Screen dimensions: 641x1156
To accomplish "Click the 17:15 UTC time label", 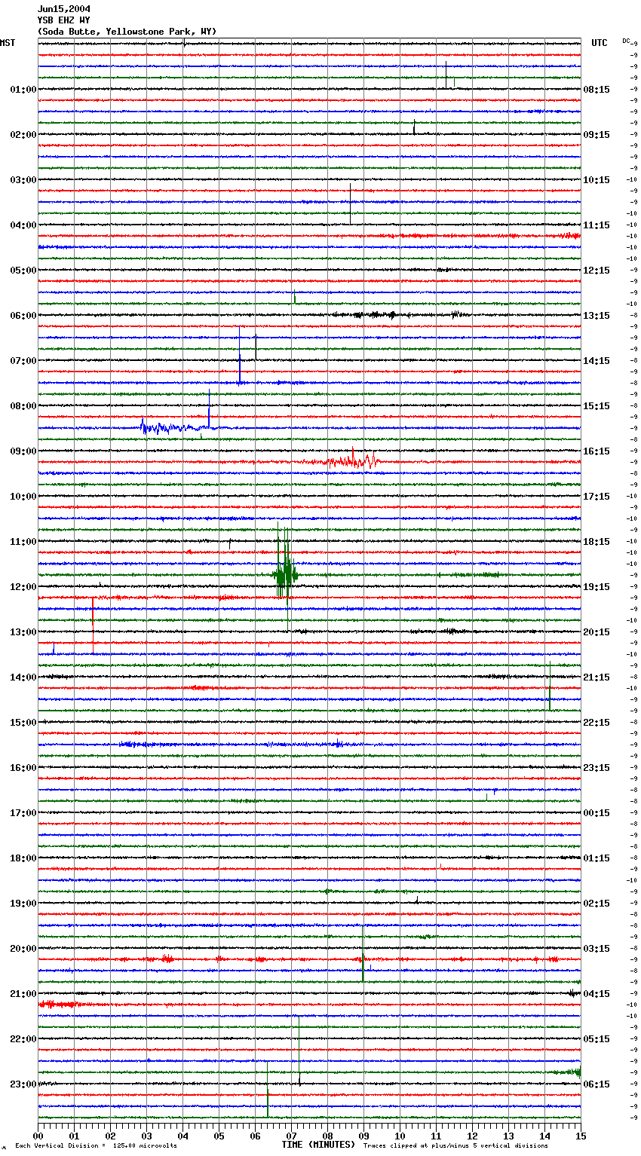I will coord(597,497).
